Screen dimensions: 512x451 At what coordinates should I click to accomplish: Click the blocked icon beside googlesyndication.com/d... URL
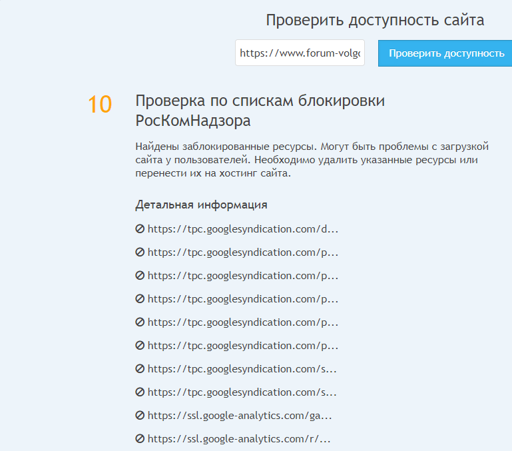[140, 229]
